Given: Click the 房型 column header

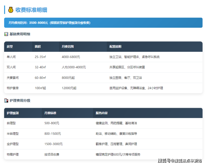Looking at the screenshot, I should [x=10, y=47].
